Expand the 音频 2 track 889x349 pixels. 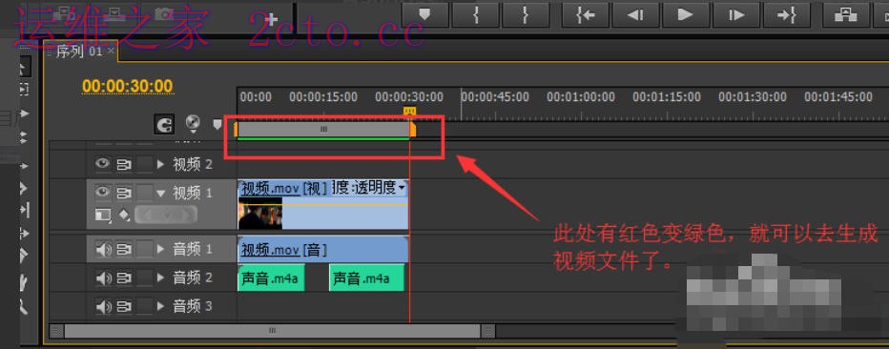pos(161,277)
